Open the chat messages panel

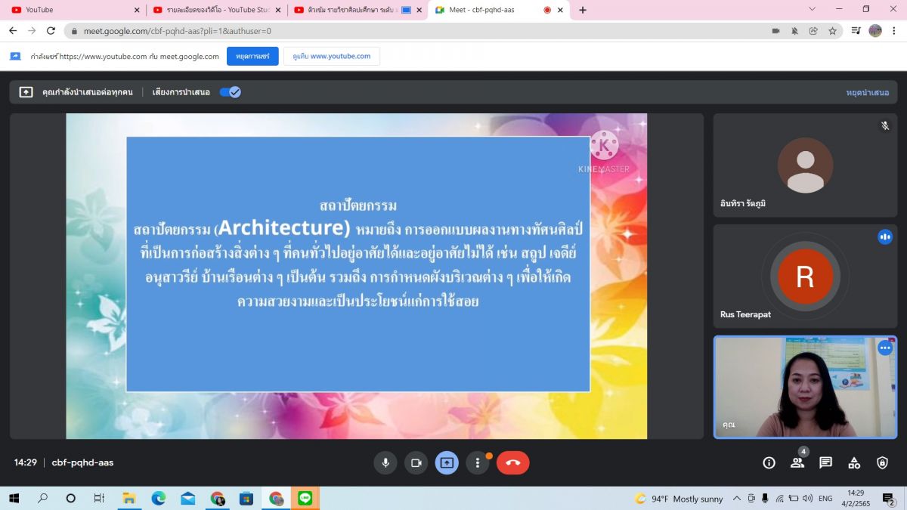click(x=825, y=462)
